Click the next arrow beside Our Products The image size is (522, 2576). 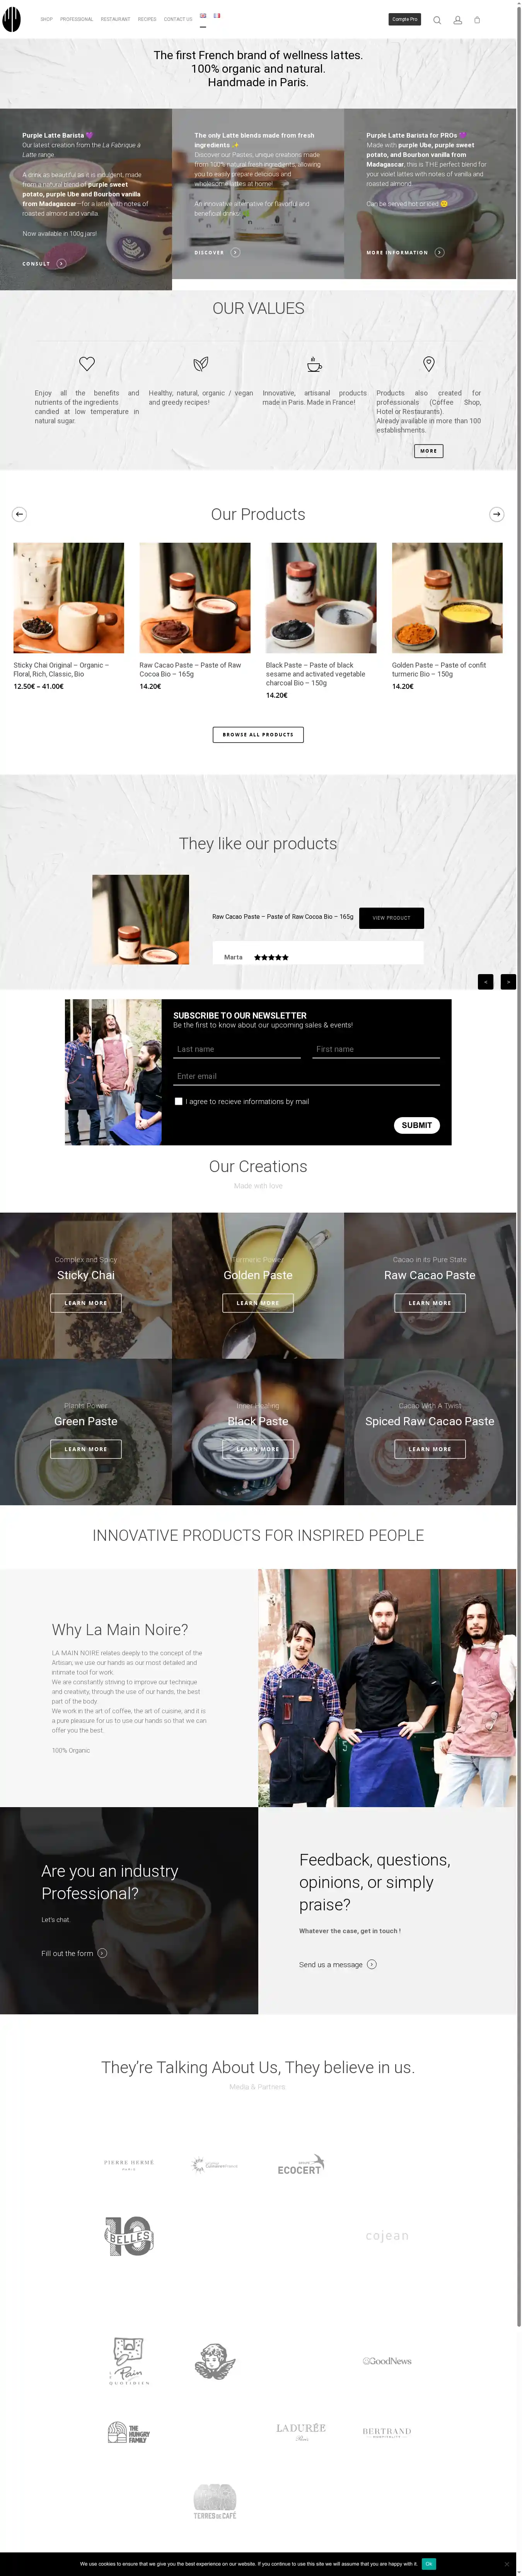pos(496,514)
